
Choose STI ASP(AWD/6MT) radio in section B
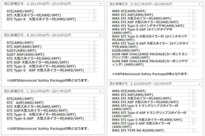[94, 47]
